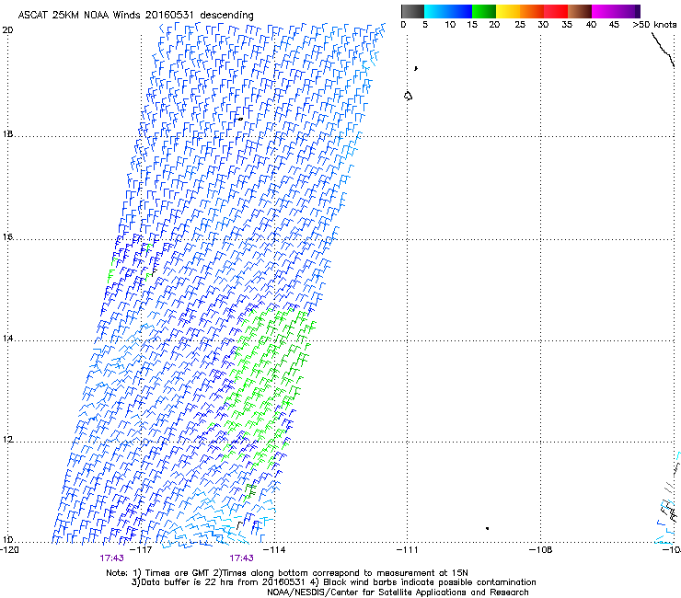The image size is (681, 598).
Task: Pick the gray 0-5 knots color segment
Action: point(412,11)
